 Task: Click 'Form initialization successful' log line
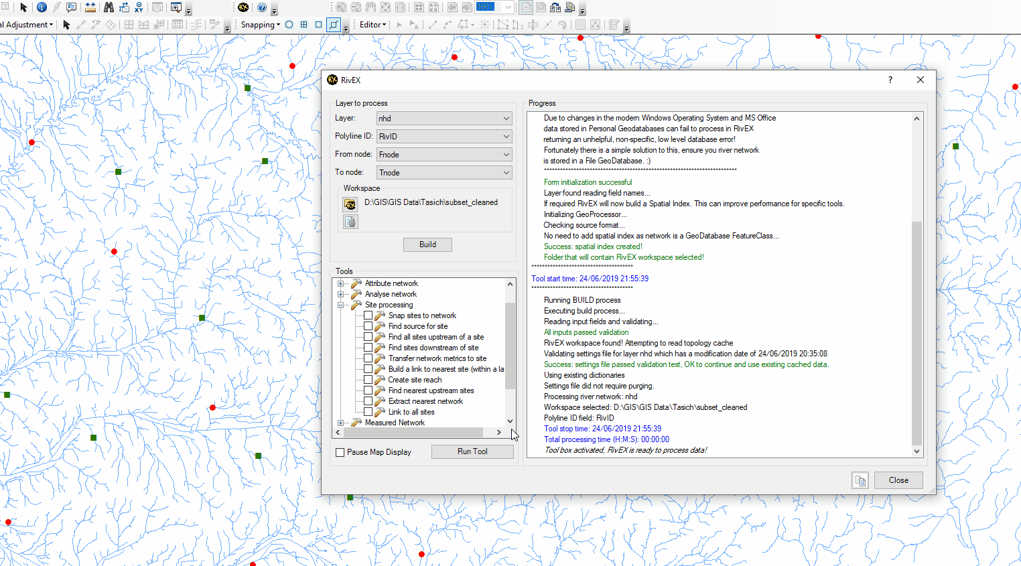(x=588, y=182)
